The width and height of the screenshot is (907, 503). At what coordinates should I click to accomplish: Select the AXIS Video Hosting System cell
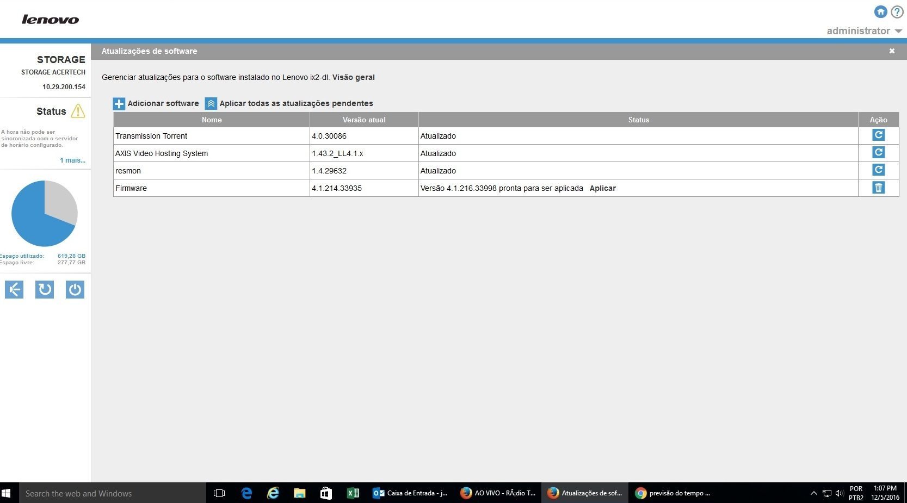[x=212, y=153]
